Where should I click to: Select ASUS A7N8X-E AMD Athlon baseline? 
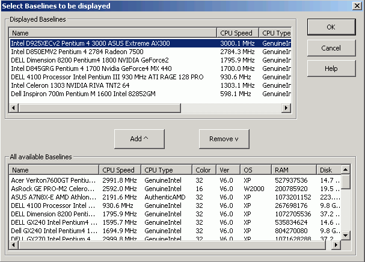click(x=175, y=197)
